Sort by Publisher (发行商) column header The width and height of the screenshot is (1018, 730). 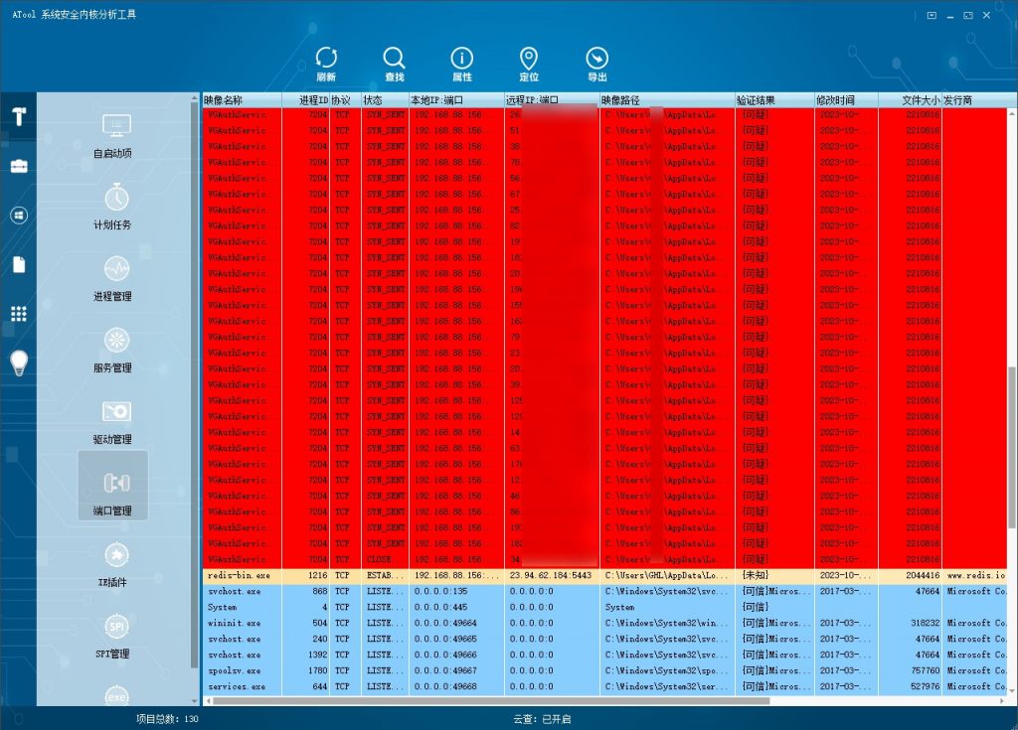pos(974,100)
